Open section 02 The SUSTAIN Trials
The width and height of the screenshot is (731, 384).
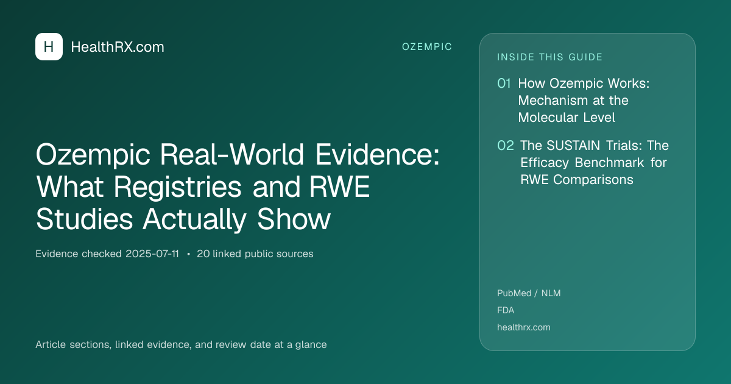tap(583, 163)
